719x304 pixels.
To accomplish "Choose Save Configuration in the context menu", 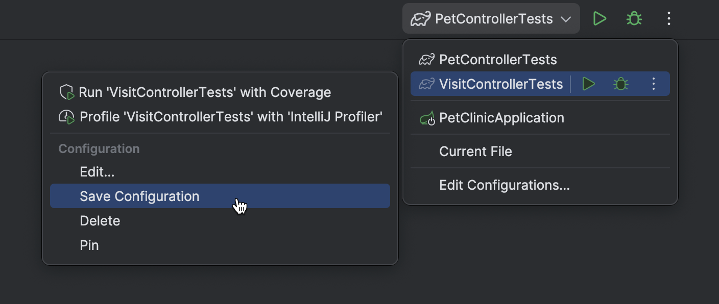I will pyautogui.click(x=139, y=196).
